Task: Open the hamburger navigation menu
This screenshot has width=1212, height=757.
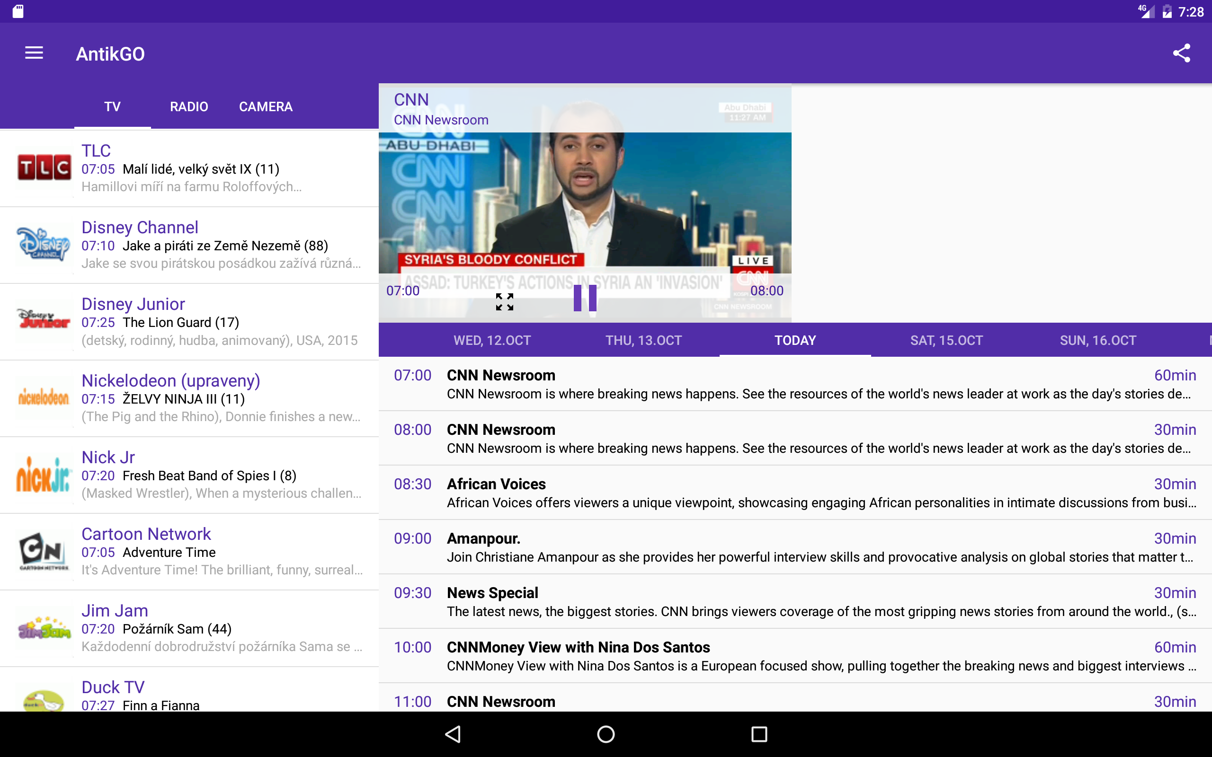Action: [34, 53]
